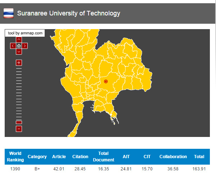Click the CIT column header
This screenshot has height=179, width=216.
[x=147, y=157]
